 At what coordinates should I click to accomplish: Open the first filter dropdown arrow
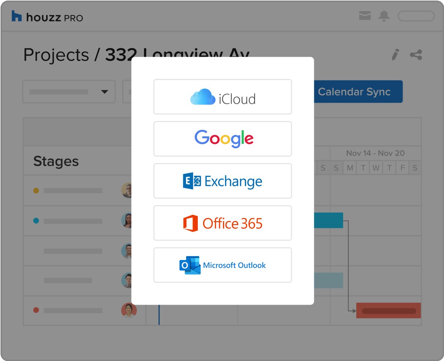(105, 92)
